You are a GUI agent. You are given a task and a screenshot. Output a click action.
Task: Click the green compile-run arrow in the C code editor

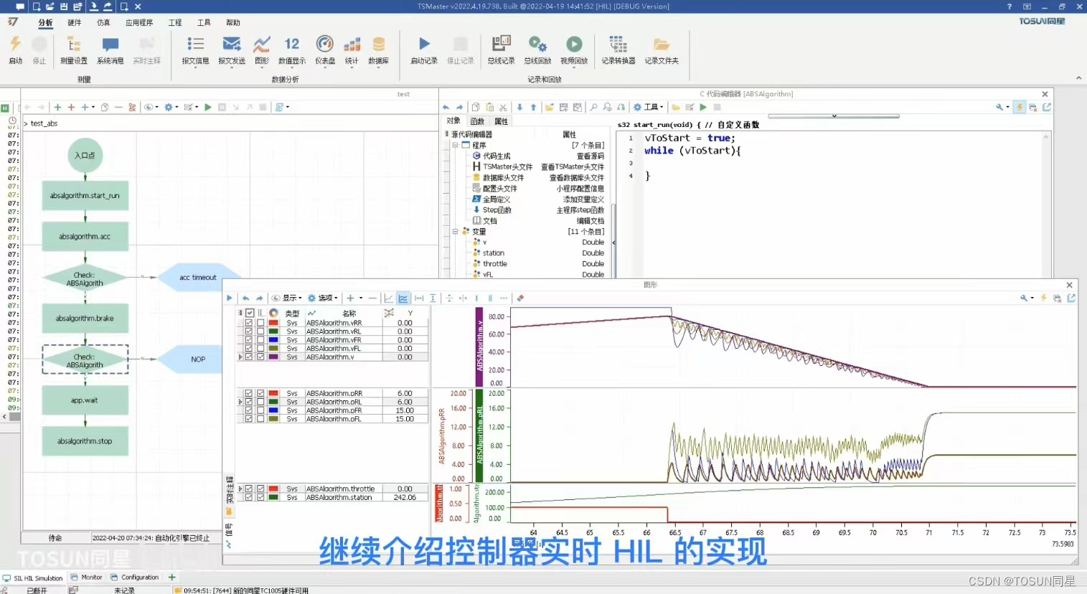pyautogui.click(x=703, y=107)
